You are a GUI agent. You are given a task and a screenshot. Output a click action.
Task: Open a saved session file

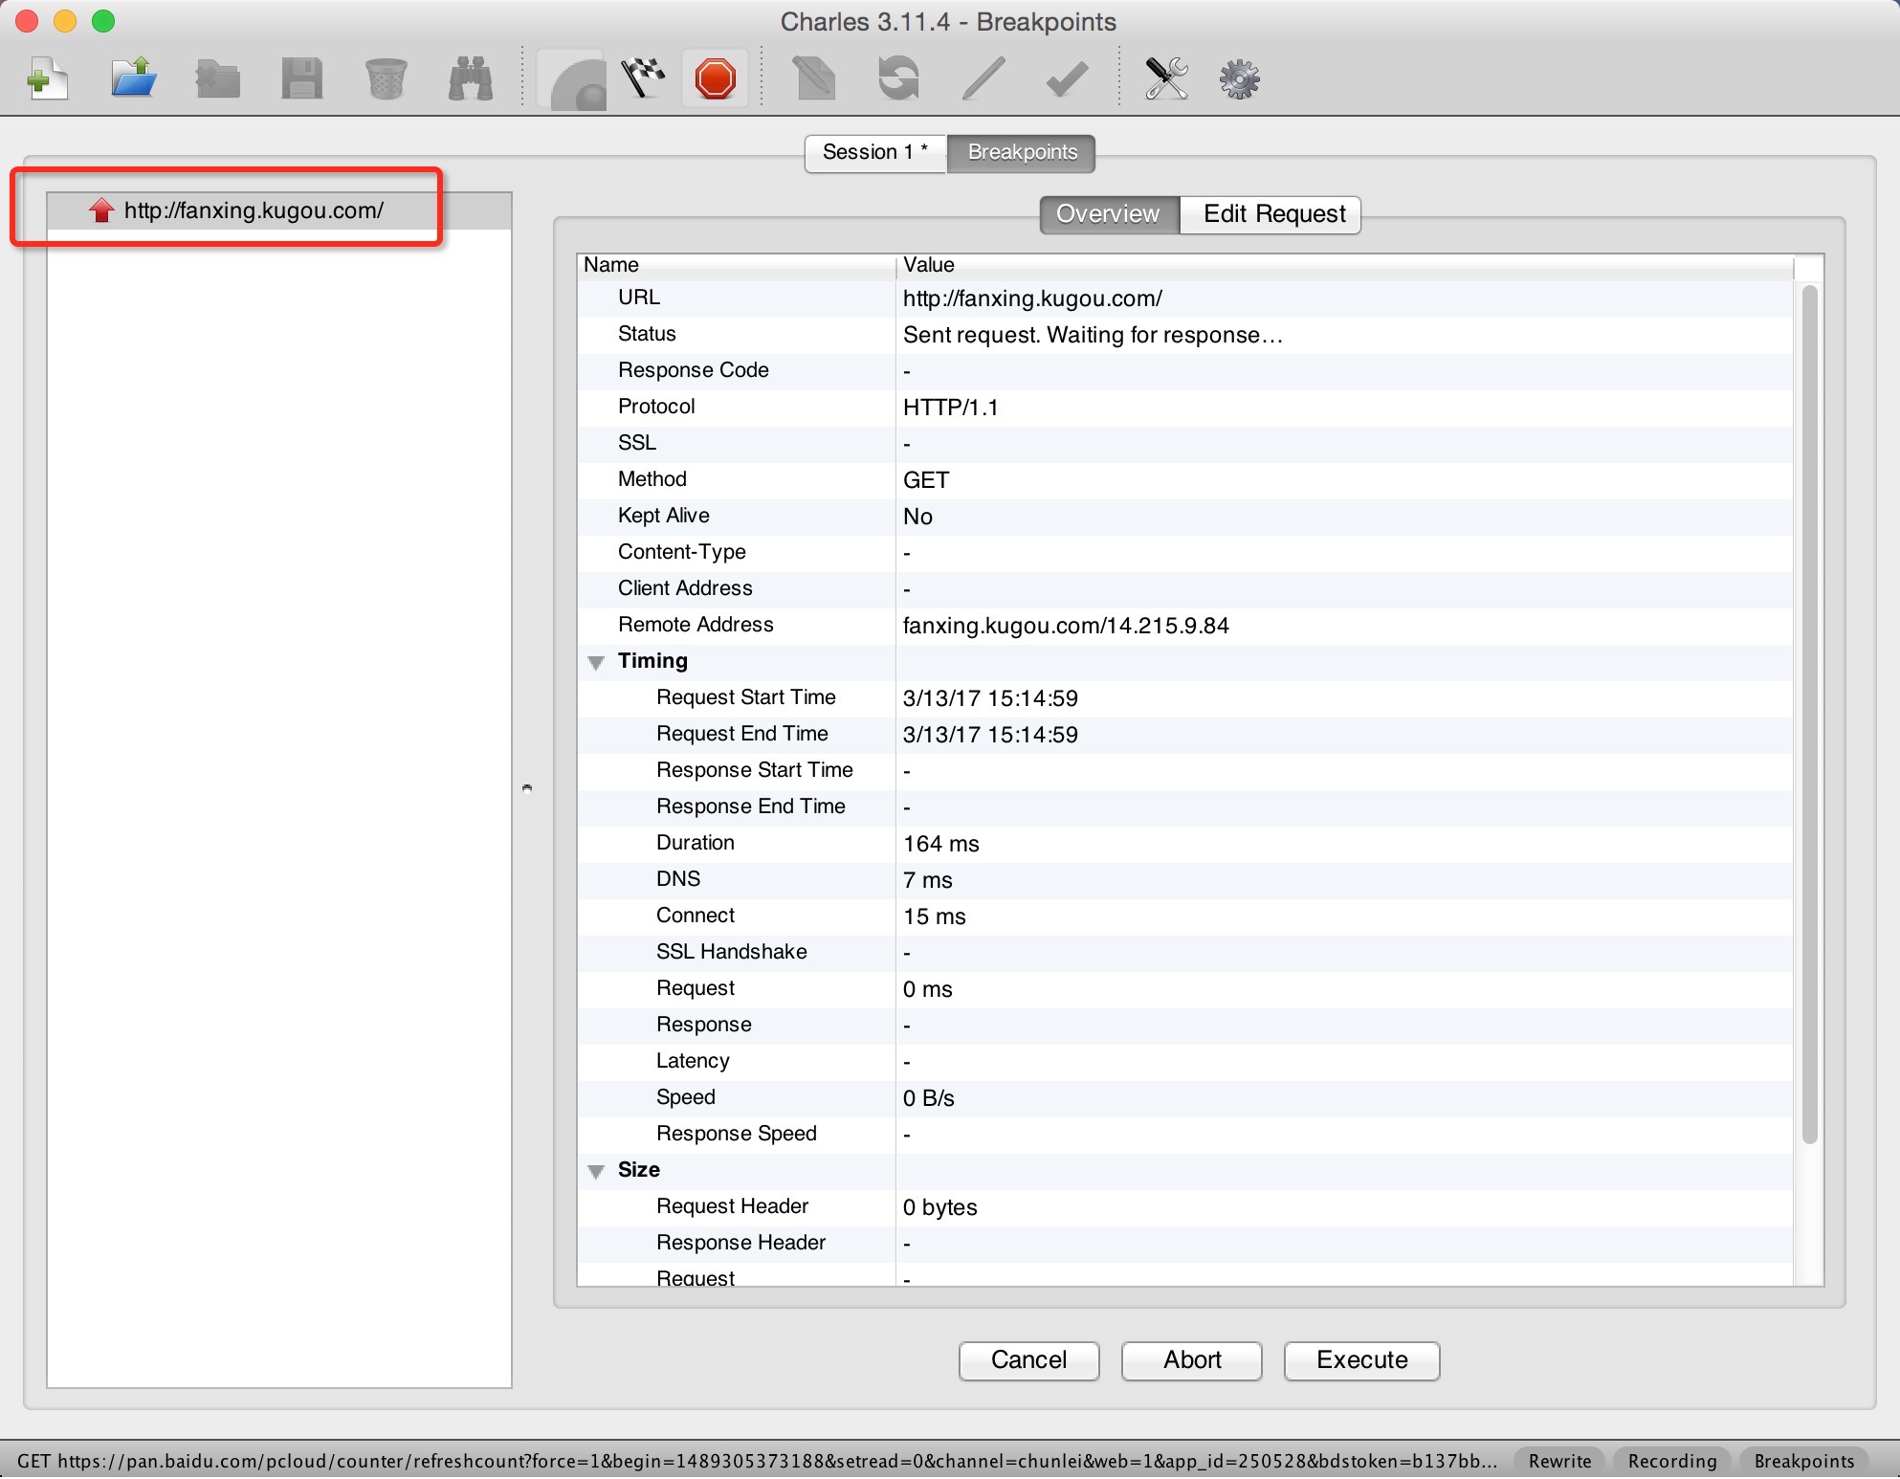tap(133, 78)
